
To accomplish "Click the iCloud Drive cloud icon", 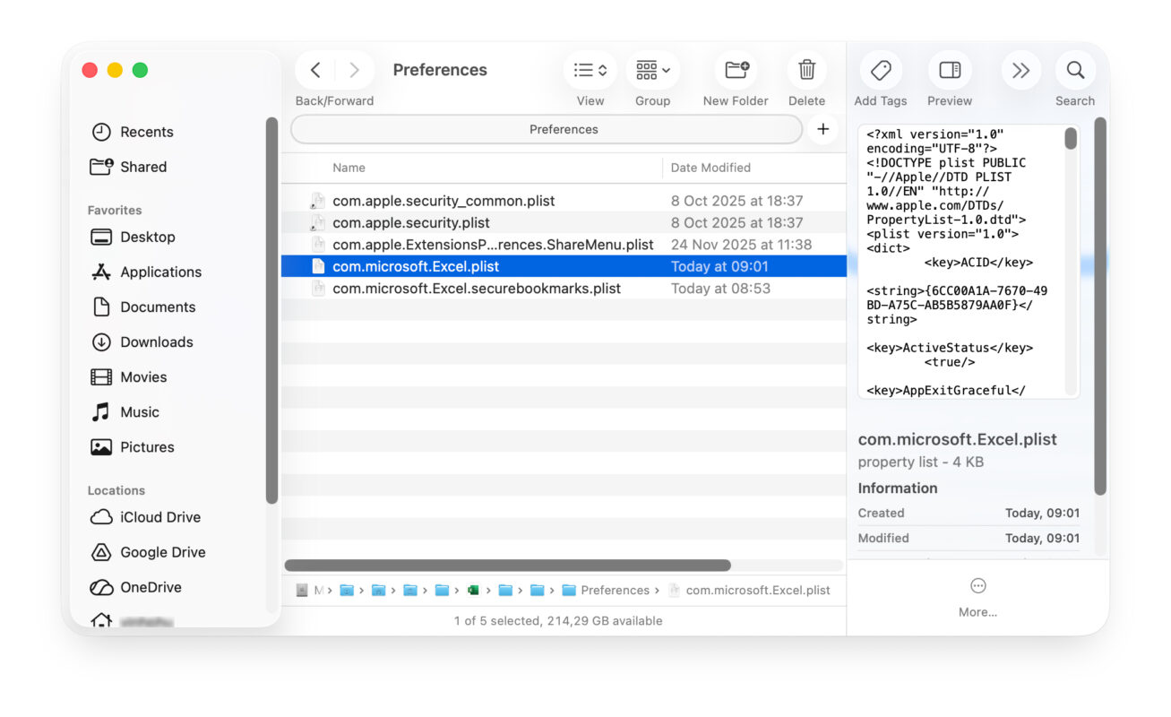I will [x=101, y=517].
